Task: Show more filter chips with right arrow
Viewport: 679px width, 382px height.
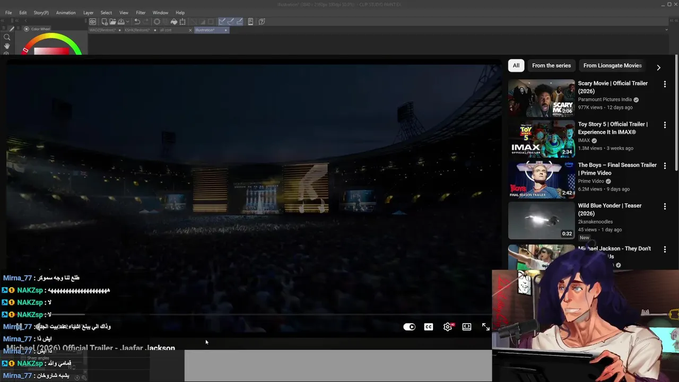Action: point(658,67)
